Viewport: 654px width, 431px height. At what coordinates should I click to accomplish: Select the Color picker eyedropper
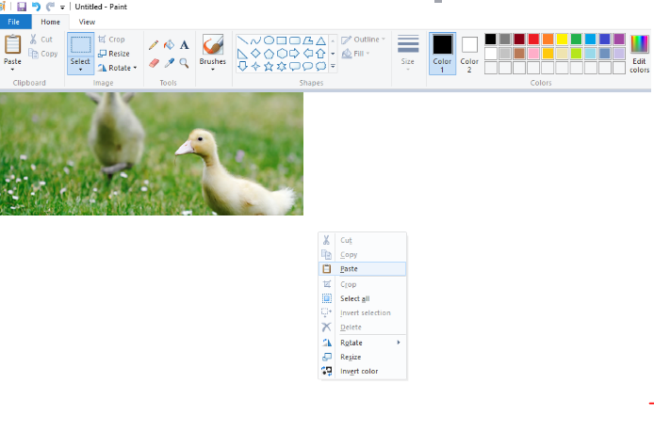(x=169, y=63)
